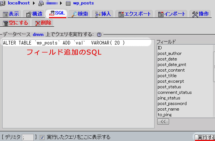Open the 検索 tab
The width and height of the screenshot is (215, 141).
[x=79, y=14]
